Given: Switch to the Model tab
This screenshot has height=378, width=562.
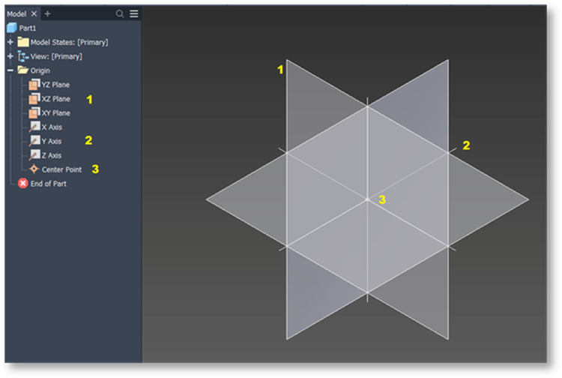Looking at the screenshot, I should (16, 14).
